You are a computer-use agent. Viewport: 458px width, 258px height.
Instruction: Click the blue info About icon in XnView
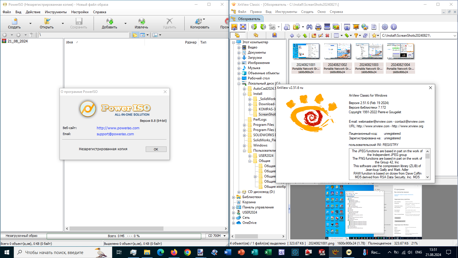(x=394, y=27)
